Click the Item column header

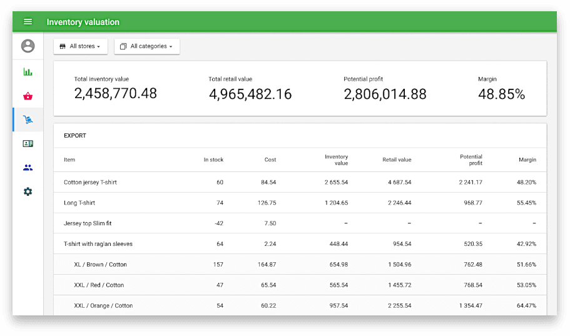pyautogui.click(x=69, y=160)
